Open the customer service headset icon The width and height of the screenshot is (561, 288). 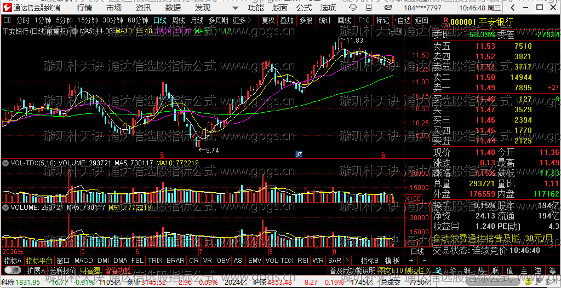352,8
